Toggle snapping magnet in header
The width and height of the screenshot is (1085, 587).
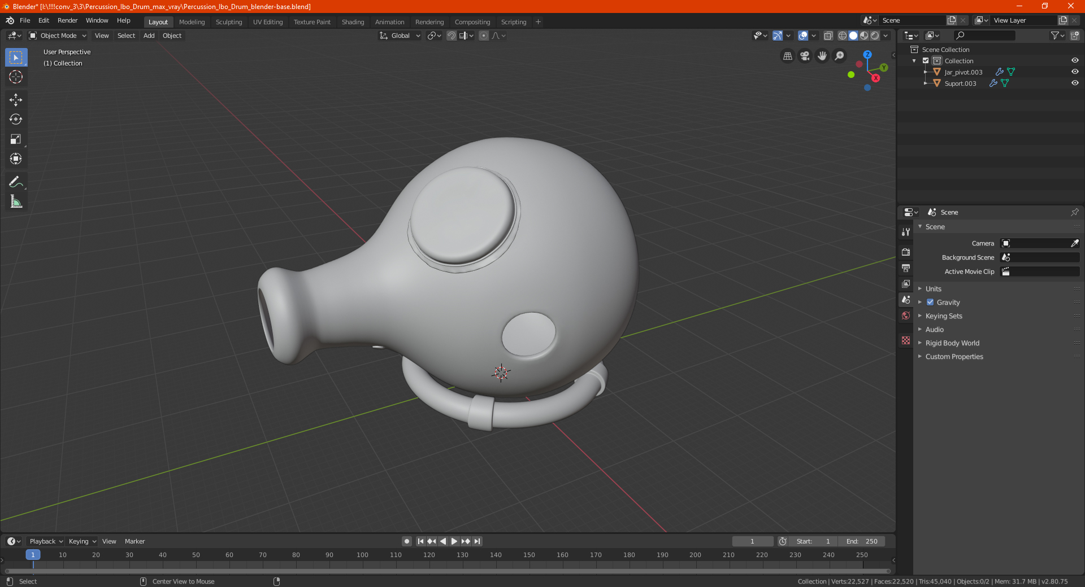452,36
